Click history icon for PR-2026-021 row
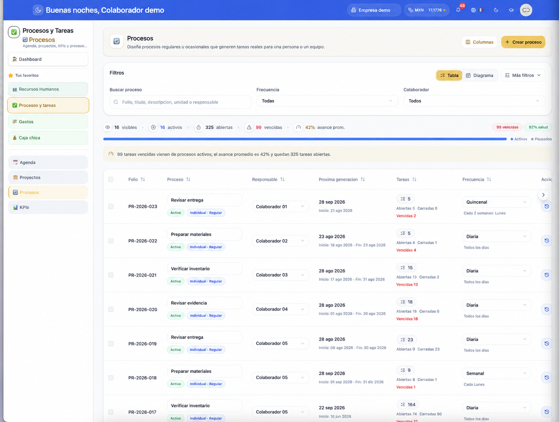The height and width of the screenshot is (422, 559). (x=547, y=275)
